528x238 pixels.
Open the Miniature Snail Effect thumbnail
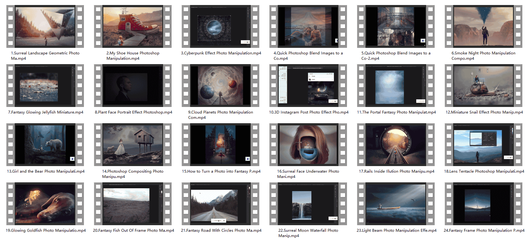click(484, 85)
